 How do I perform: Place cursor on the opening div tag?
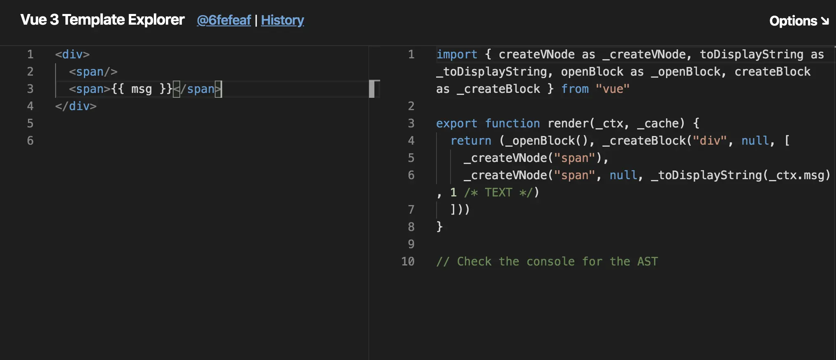coord(72,54)
